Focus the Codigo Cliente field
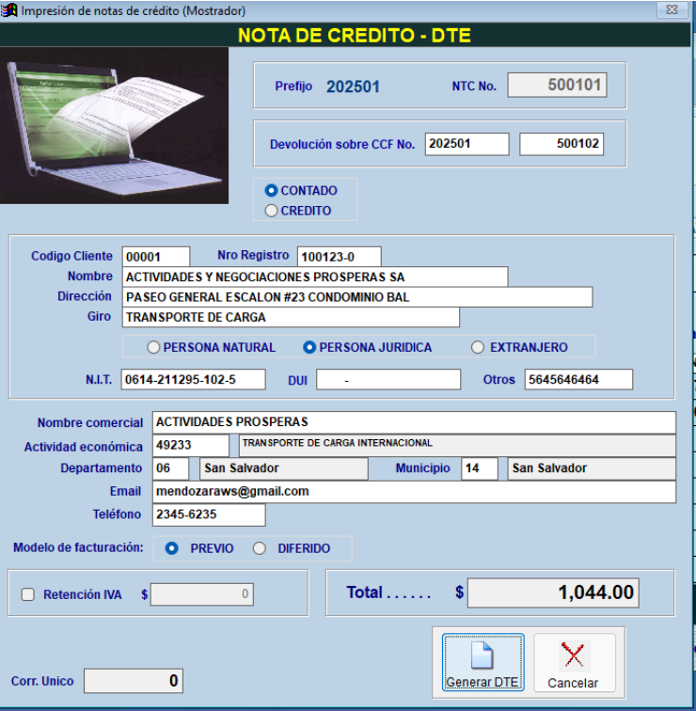Viewport: 696px width, 711px height. point(156,257)
